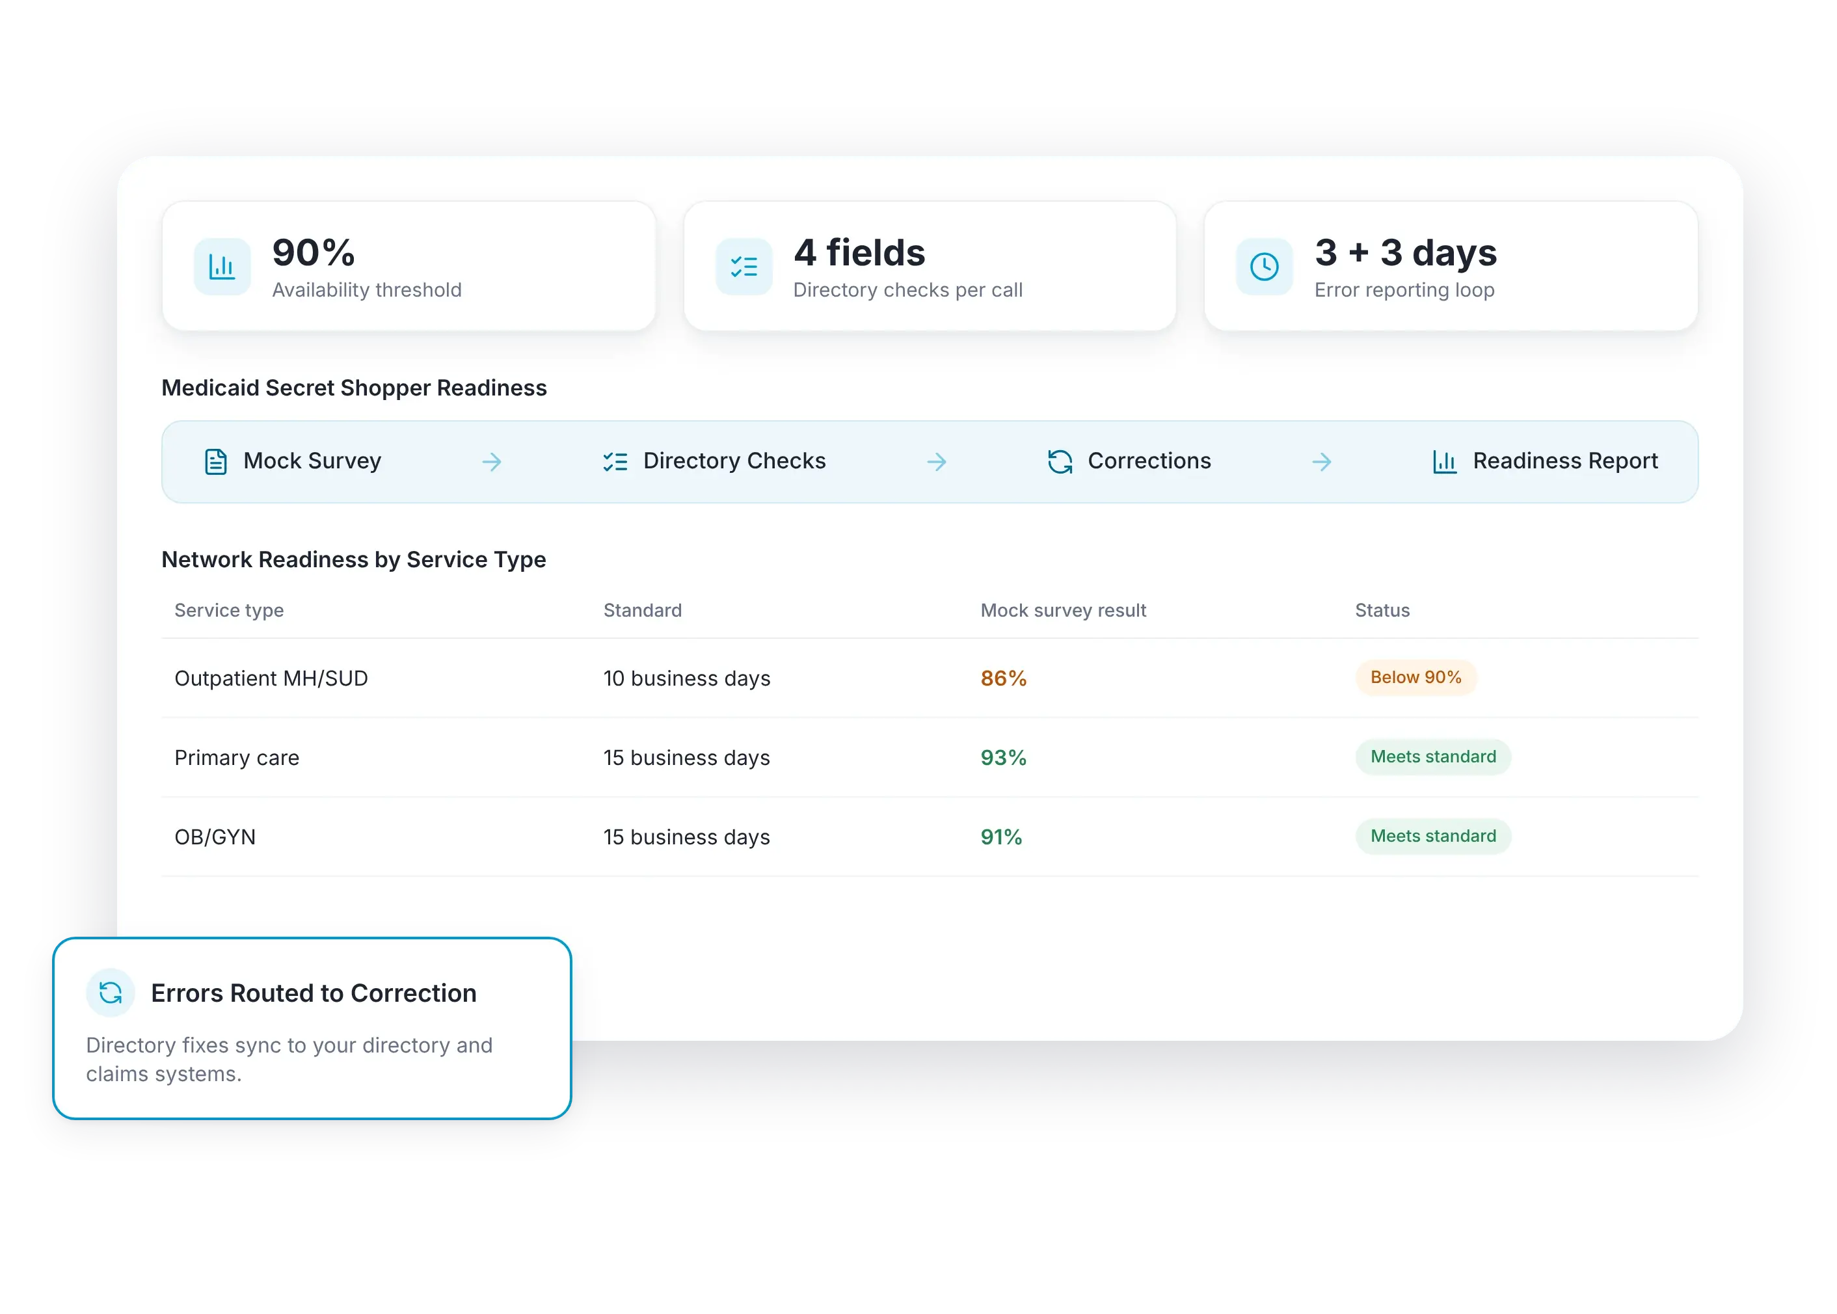The width and height of the screenshot is (1837, 1314).
Task: Click the document icon next to Mock Survey
Action: pyautogui.click(x=215, y=461)
